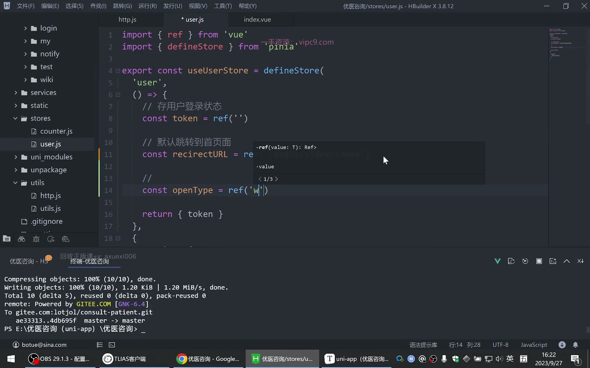The width and height of the screenshot is (590, 368).
Task: Click the notification bell in status bar
Action: [576, 345]
